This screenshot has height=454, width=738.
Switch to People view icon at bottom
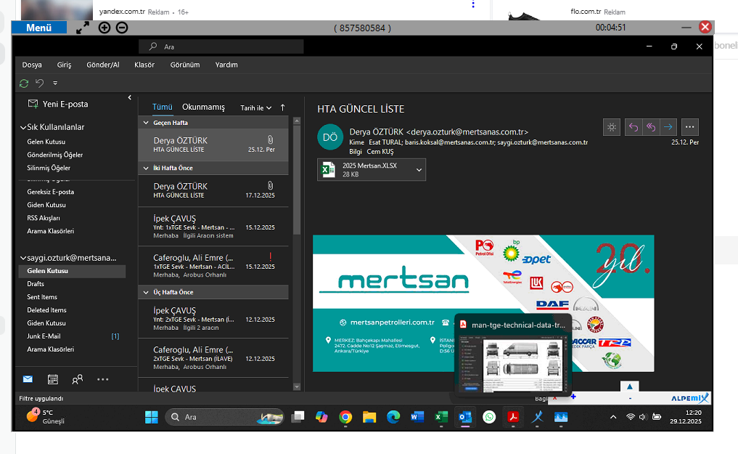click(78, 379)
